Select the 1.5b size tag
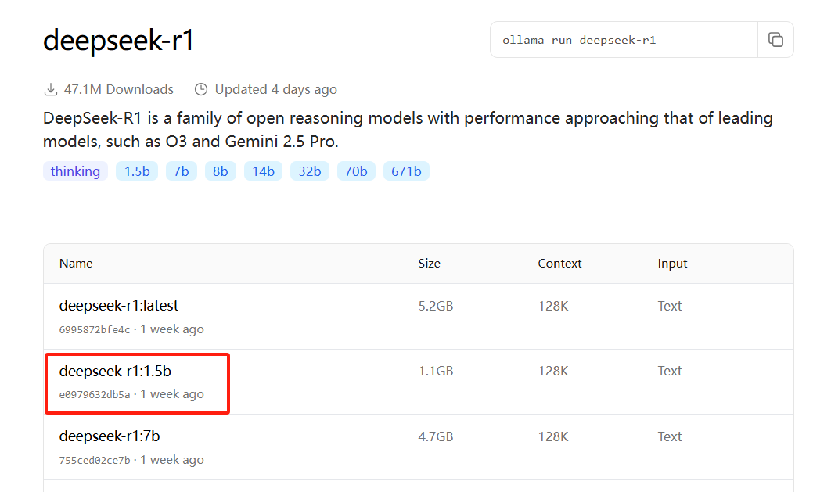Image resolution: width=831 pixels, height=492 pixels. tap(137, 171)
